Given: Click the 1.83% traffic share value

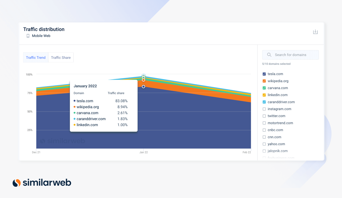Looking at the screenshot, I should coord(123,119).
